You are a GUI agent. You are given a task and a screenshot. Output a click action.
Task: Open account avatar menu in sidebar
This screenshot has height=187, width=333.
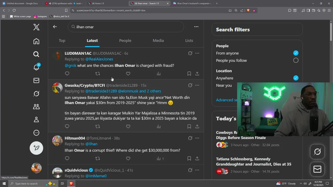click(x=36, y=168)
